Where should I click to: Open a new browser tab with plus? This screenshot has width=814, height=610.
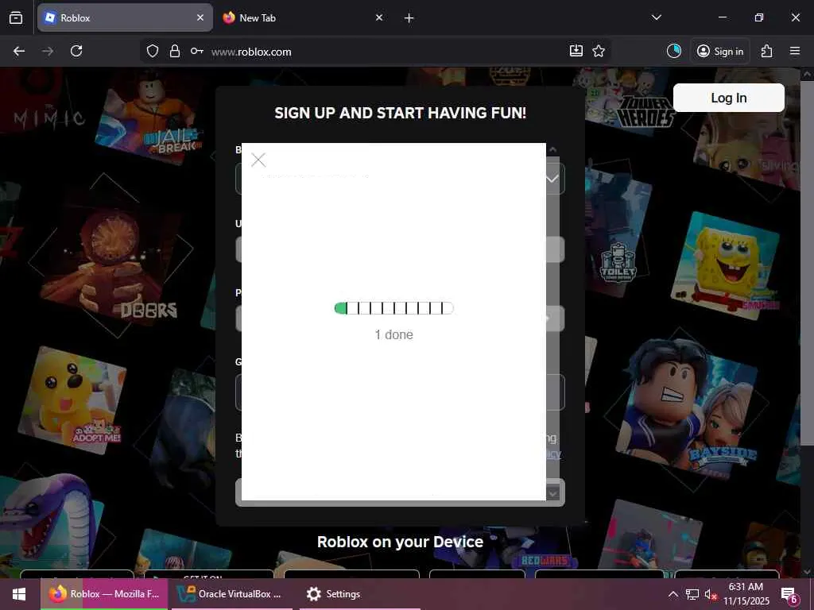click(x=409, y=18)
